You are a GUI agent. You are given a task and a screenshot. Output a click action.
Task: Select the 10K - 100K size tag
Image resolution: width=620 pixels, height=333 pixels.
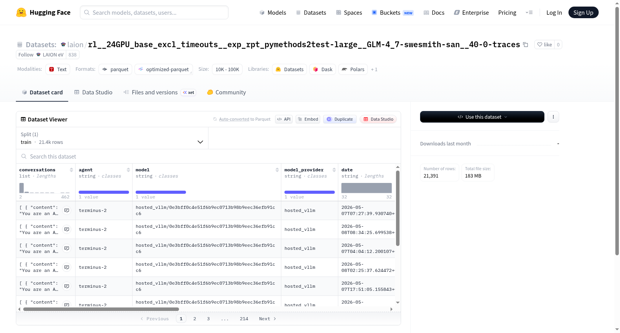click(x=227, y=70)
